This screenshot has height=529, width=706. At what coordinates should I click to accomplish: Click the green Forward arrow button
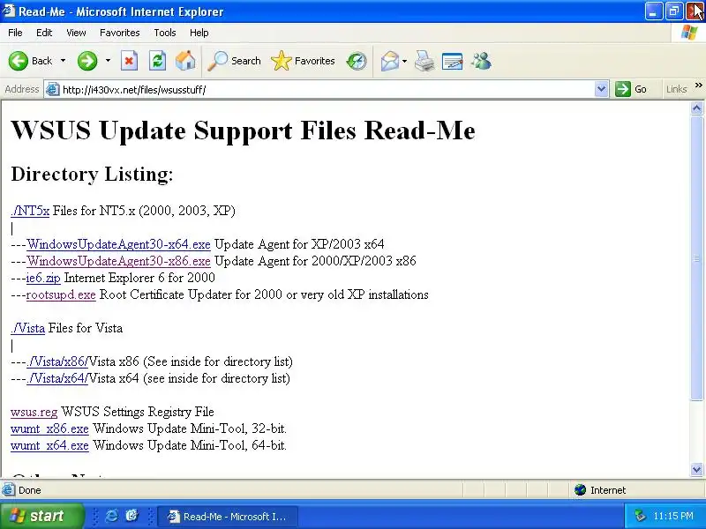click(86, 61)
